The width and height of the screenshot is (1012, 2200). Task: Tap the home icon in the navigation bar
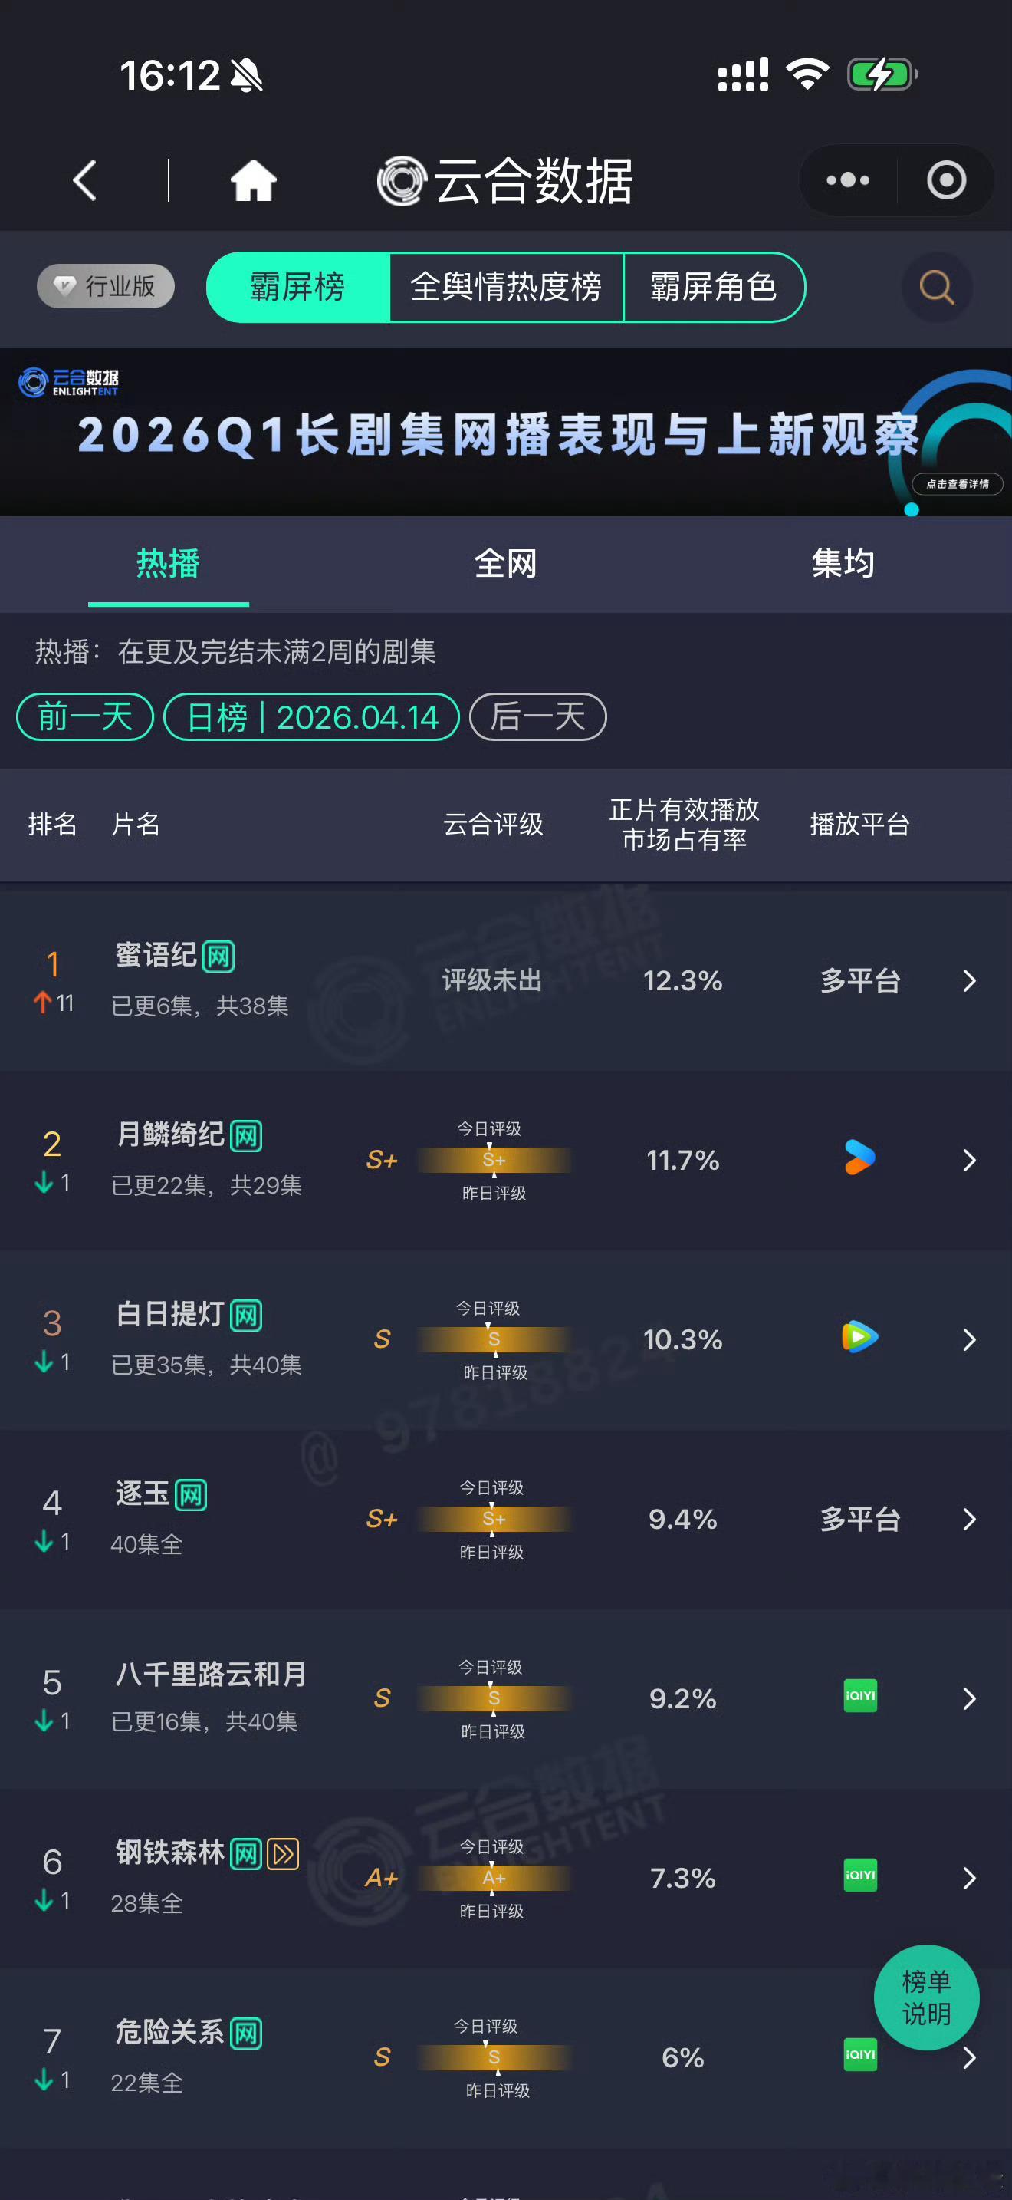(x=254, y=180)
